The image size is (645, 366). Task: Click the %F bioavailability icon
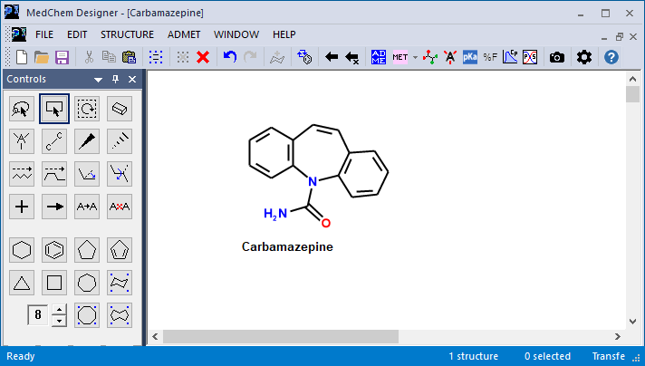pyautogui.click(x=490, y=57)
